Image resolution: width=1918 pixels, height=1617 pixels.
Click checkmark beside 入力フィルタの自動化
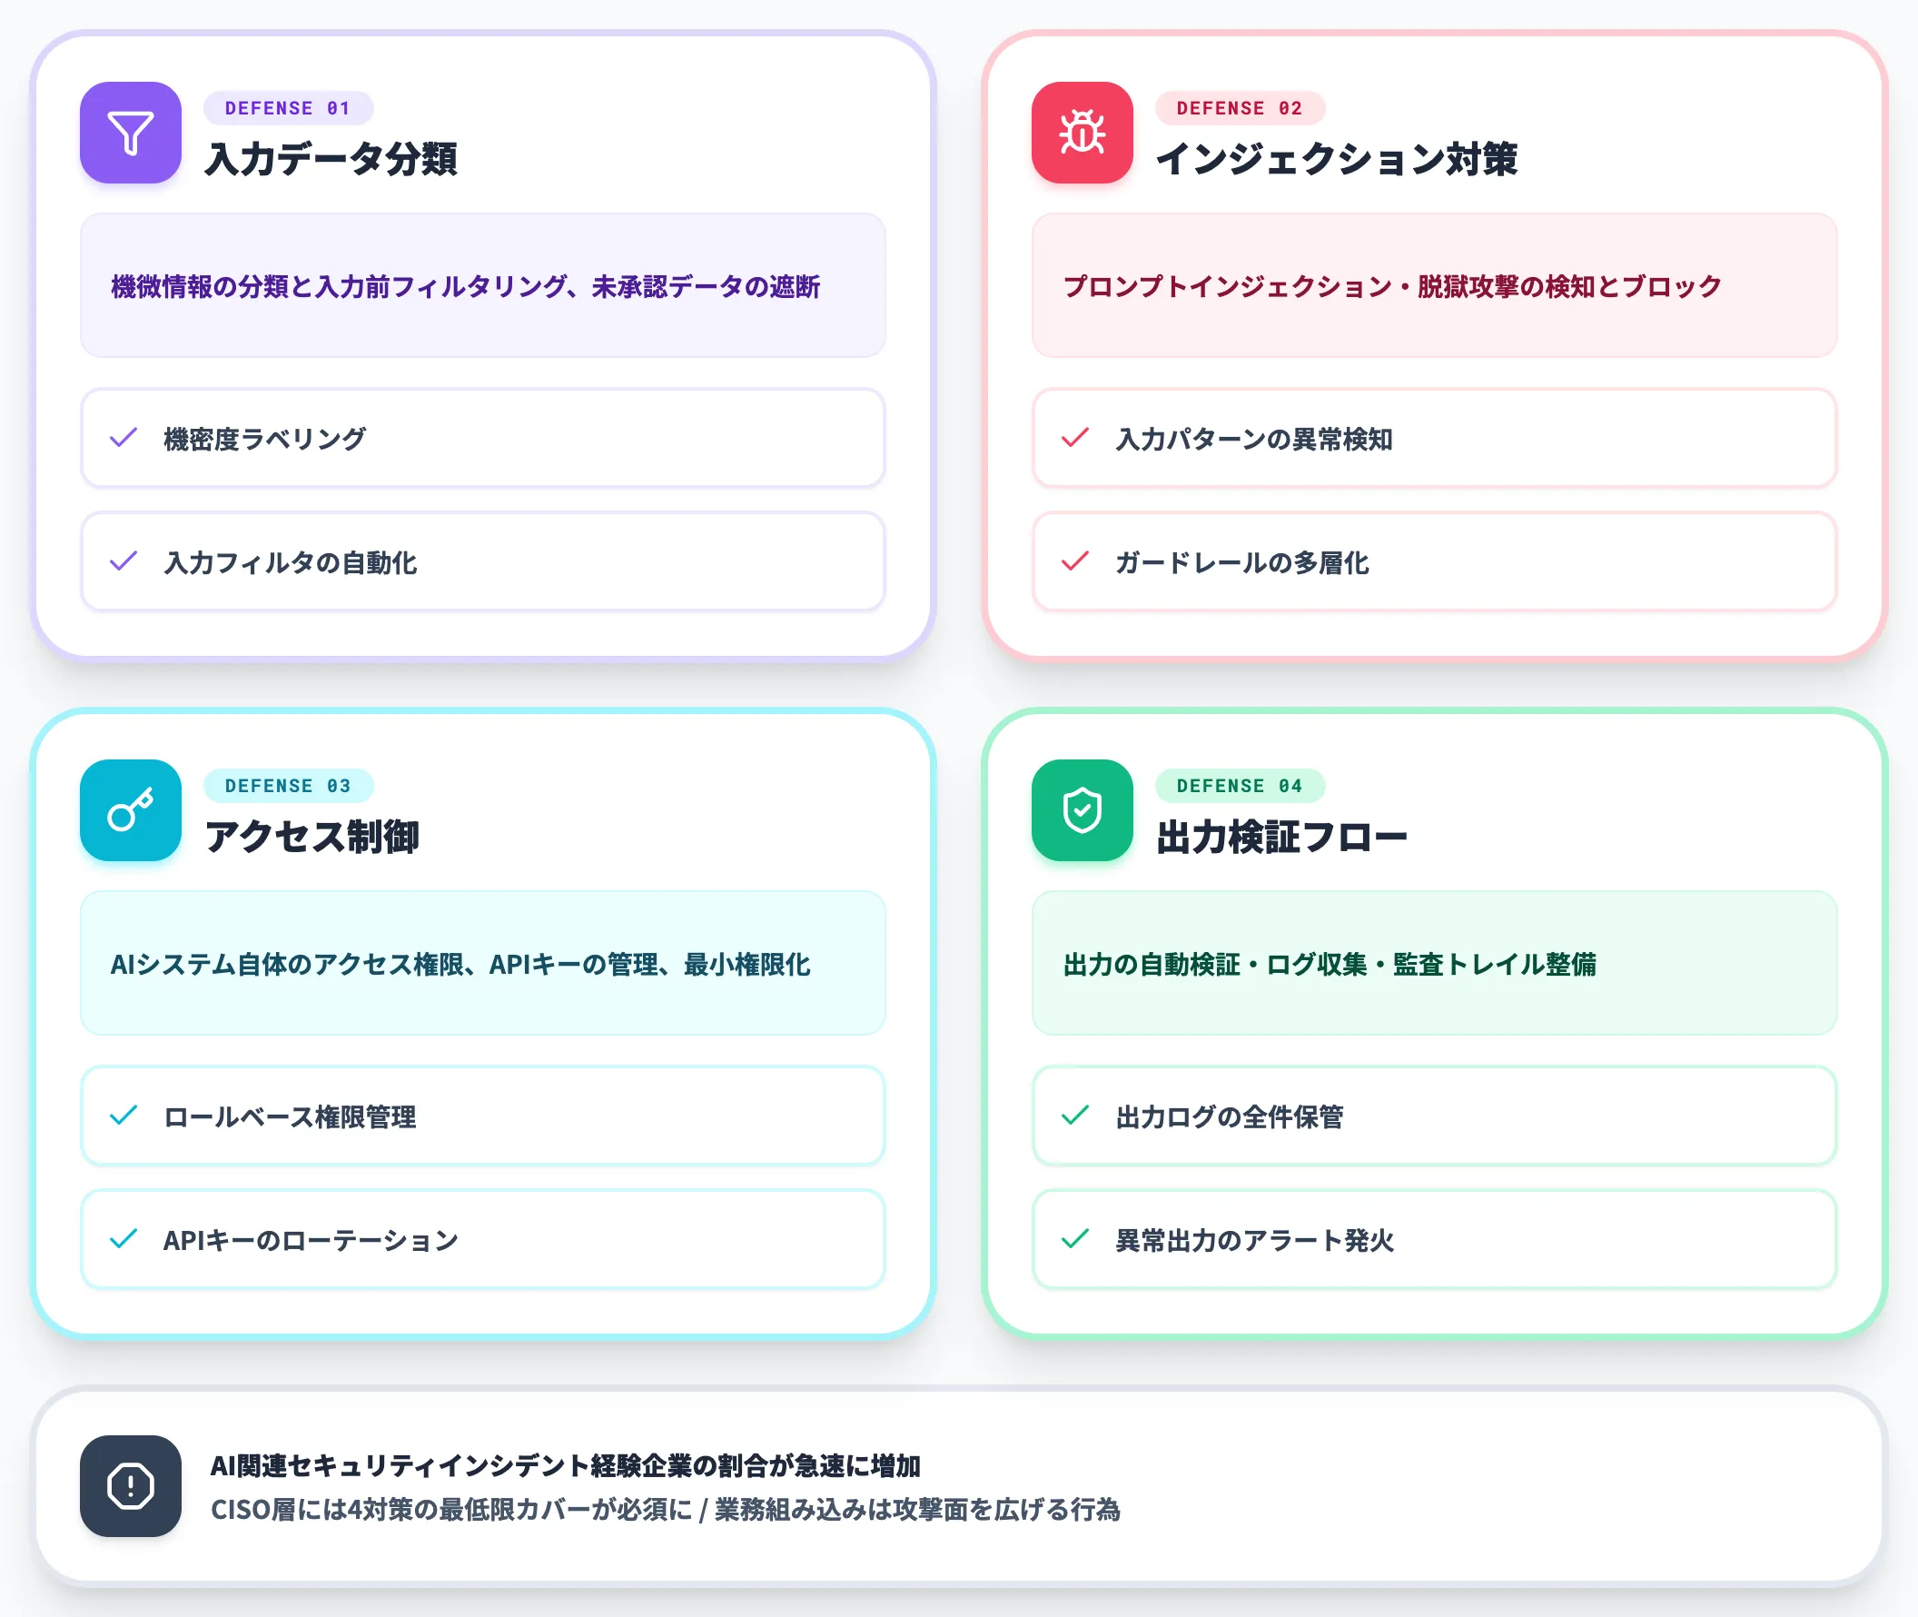point(124,561)
